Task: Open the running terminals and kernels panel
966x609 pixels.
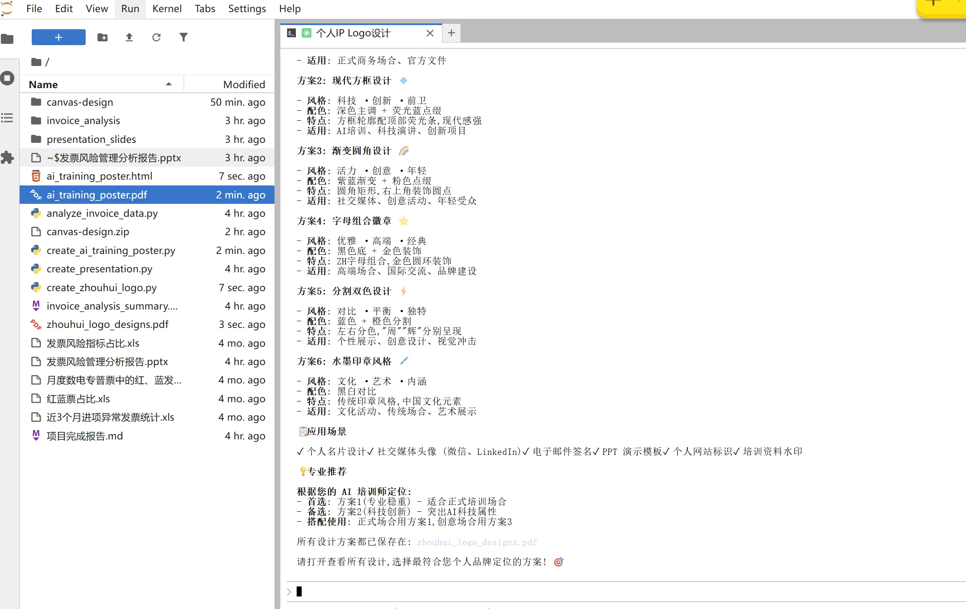Action: 8,78
